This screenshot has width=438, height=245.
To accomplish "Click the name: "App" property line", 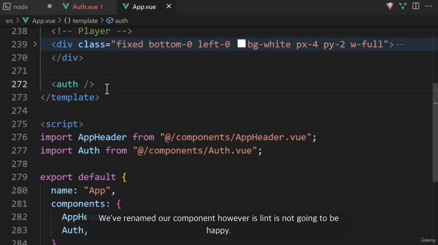I will click(83, 190).
